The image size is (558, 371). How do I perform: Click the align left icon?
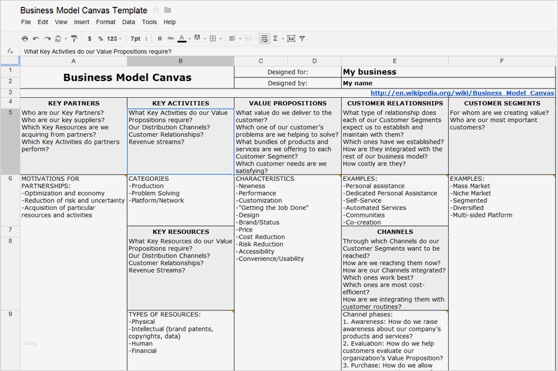(x=232, y=39)
